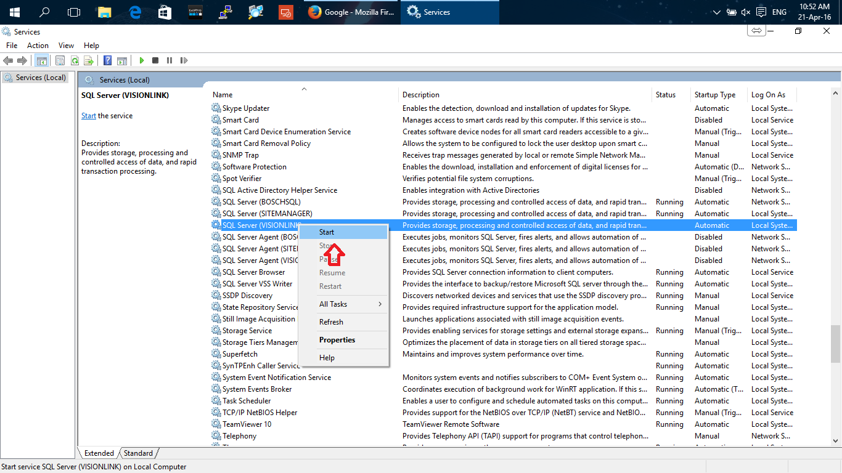
Task: Click the Export List toolbar icon
Action: click(x=89, y=60)
